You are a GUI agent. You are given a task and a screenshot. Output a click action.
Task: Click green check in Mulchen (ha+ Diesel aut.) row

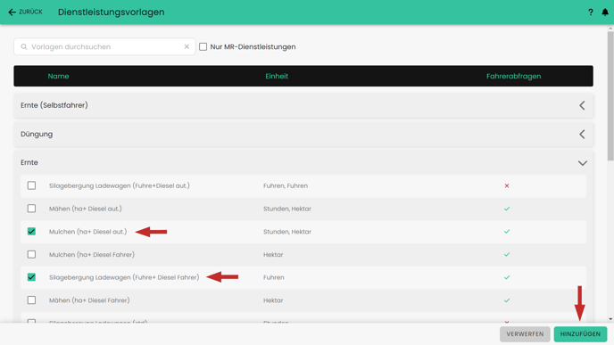(507, 232)
